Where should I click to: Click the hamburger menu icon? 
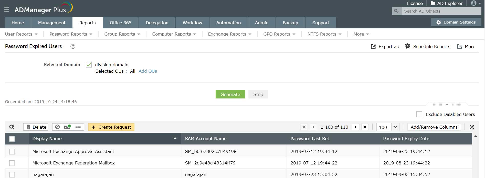[x=7, y=9]
